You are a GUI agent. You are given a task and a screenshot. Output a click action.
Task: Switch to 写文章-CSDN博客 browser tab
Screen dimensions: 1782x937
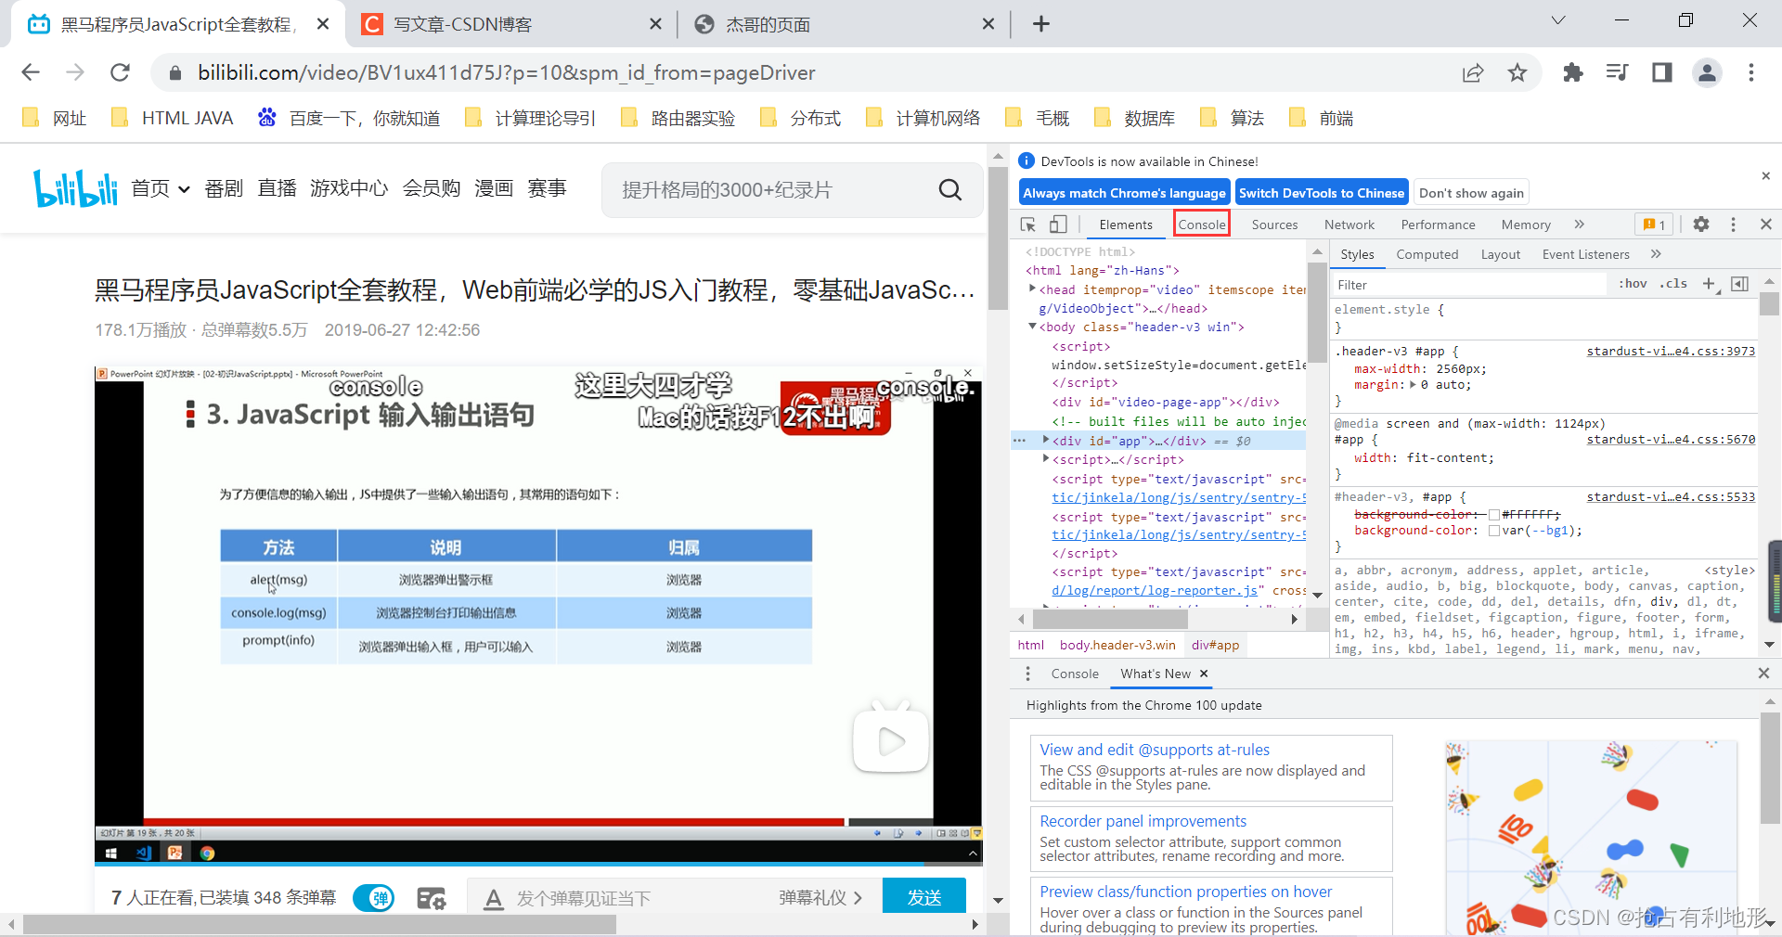click(x=511, y=24)
